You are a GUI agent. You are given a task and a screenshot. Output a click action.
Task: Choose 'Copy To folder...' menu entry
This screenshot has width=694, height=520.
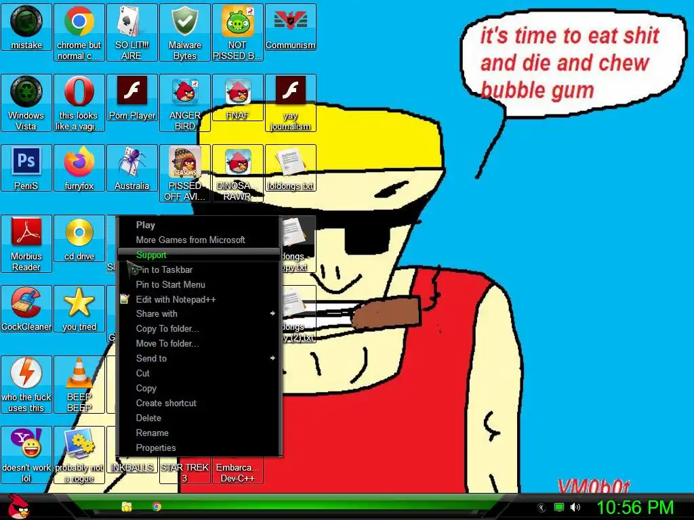point(199,328)
